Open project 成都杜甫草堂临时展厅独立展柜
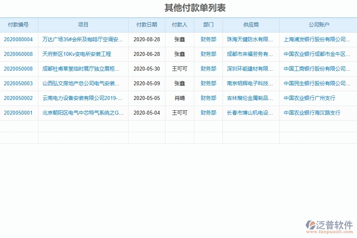Viewport: 357px width, 238px height. 82,69
